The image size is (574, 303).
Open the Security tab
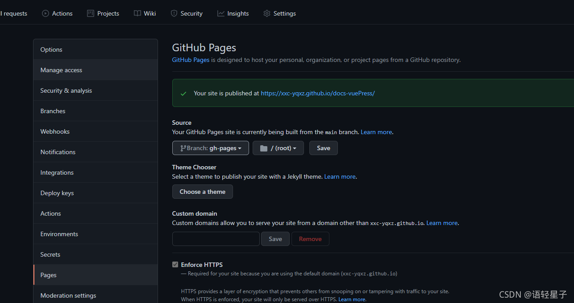[x=187, y=13]
